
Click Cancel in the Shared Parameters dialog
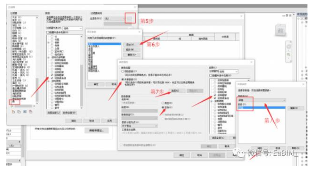(x=278, y=148)
